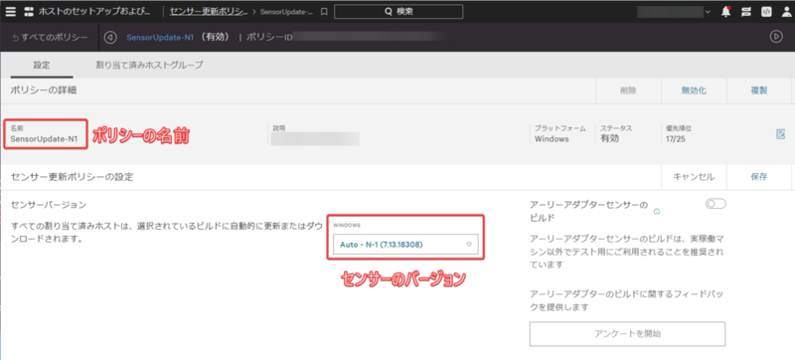The image size is (795, 360).
Task: Click the Falcon module icon beside host setup
Action: tap(30, 11)
